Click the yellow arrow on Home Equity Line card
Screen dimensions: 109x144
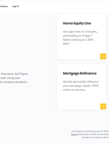point(103,56)
